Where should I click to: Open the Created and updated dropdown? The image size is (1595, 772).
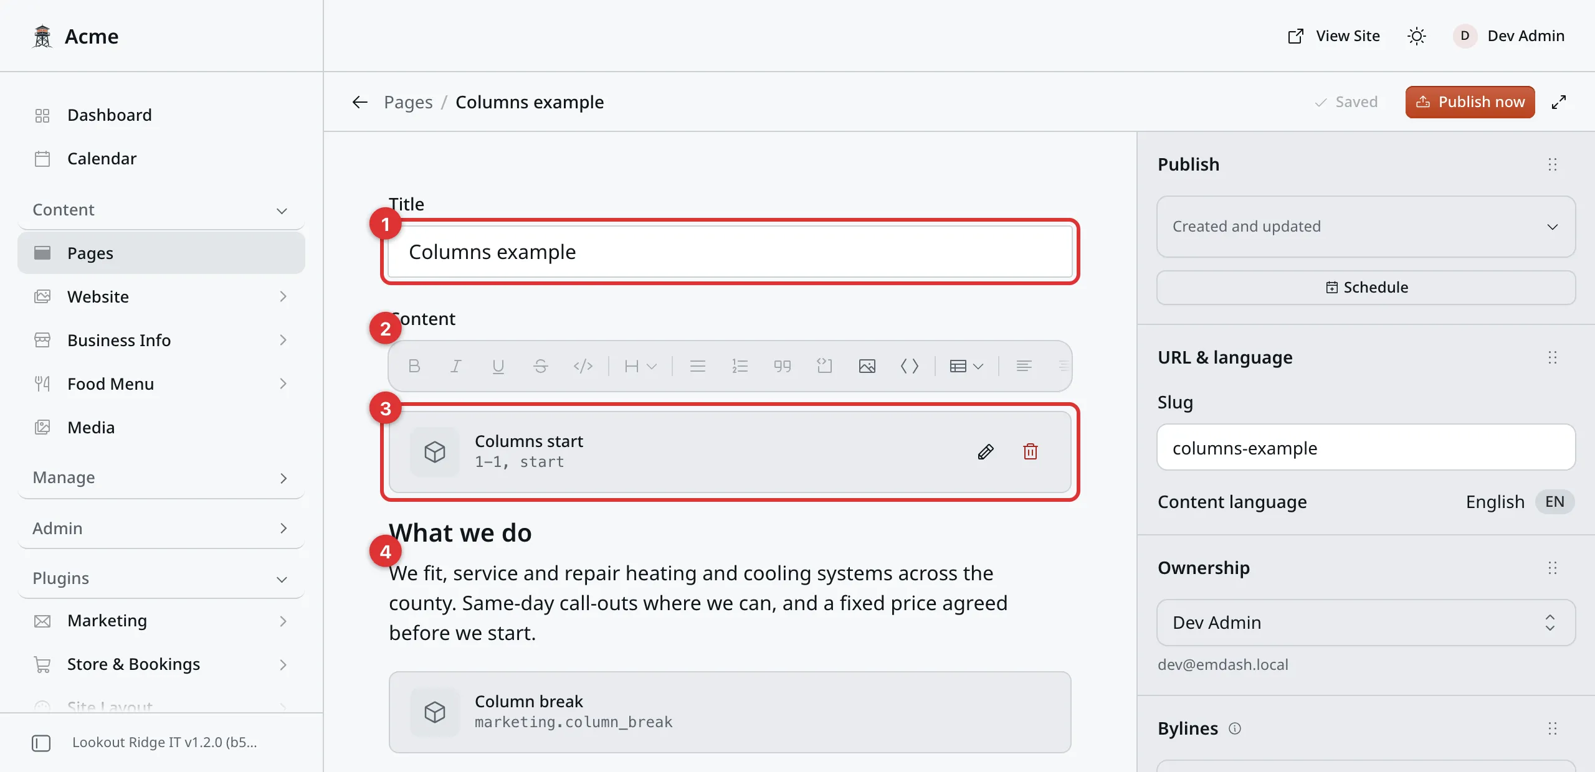click(x=1366, y=227)
